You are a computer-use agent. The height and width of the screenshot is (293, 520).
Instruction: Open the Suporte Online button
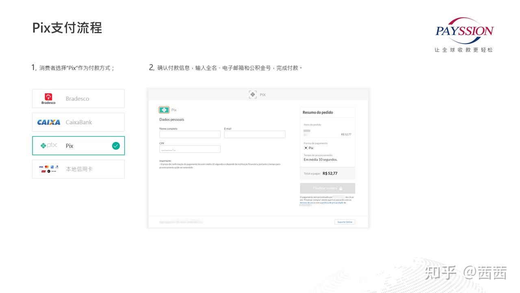pyautogui.click(x=345, y=222)
